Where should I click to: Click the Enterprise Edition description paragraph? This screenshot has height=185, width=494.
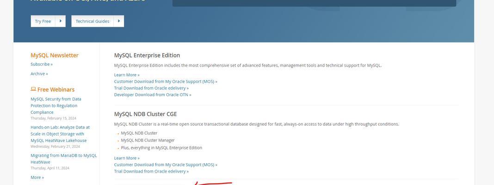click(x=248, y=65)
